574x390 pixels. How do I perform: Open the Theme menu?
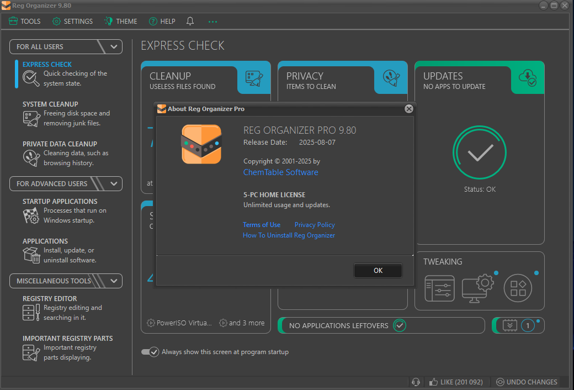pyautogui.click(x=121, y=21)
